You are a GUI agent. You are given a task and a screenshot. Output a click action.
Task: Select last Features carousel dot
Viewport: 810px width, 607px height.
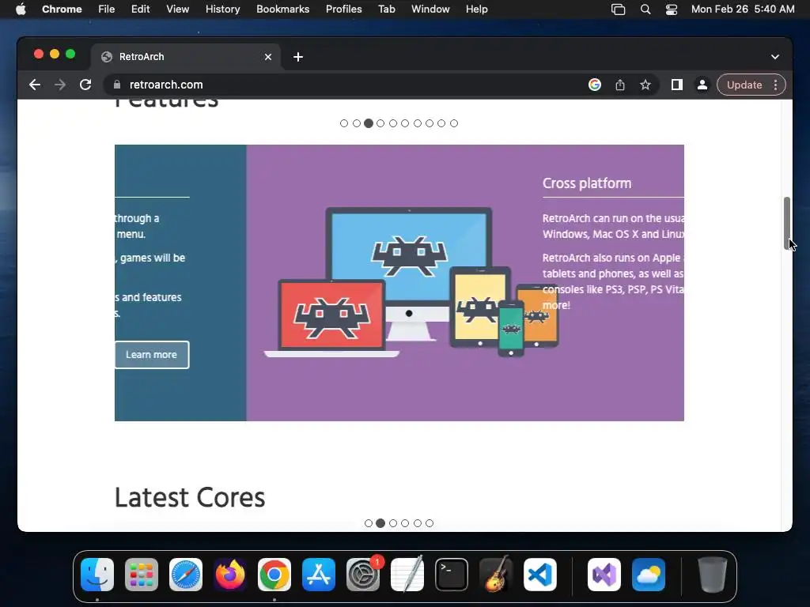click(x=453, y=123)
